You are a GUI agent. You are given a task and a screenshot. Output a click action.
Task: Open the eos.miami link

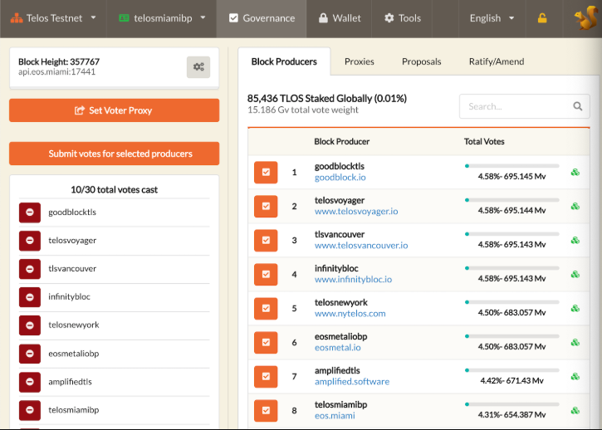click(x=335, y=416)
